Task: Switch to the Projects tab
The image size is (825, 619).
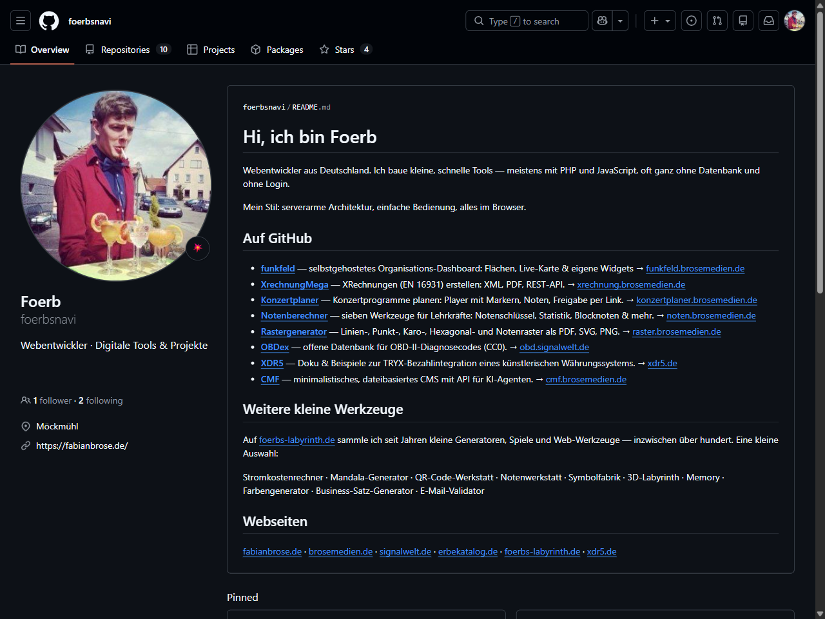Action: (211, 50)
